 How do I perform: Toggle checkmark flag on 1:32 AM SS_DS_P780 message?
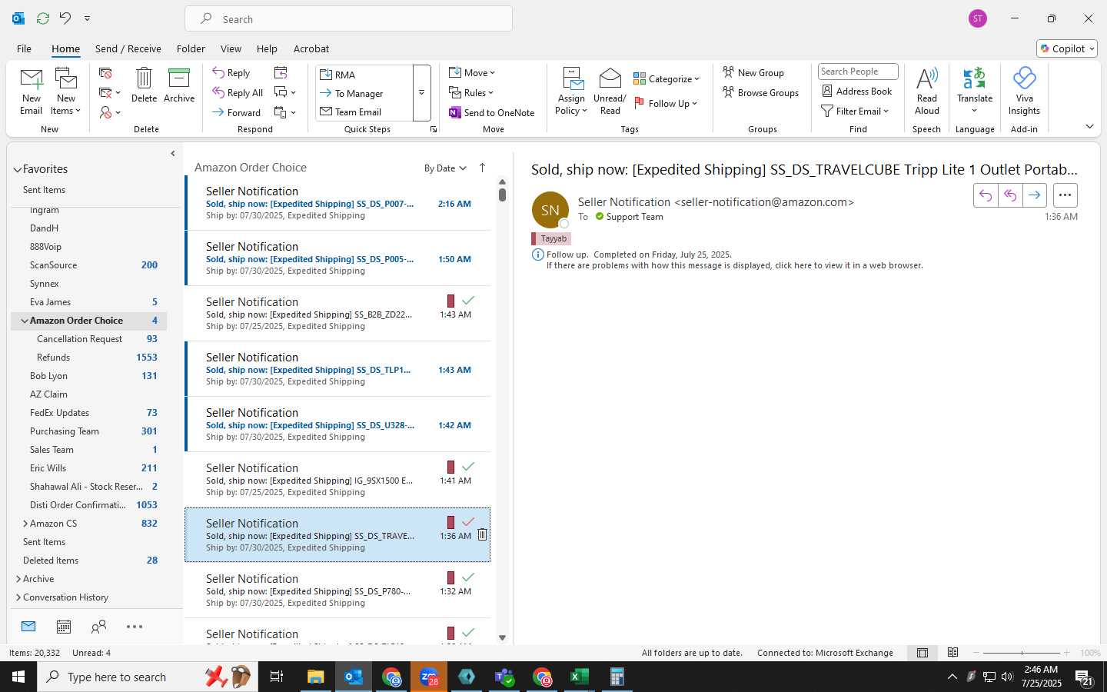pyautogui.click(x=468, y=577)
